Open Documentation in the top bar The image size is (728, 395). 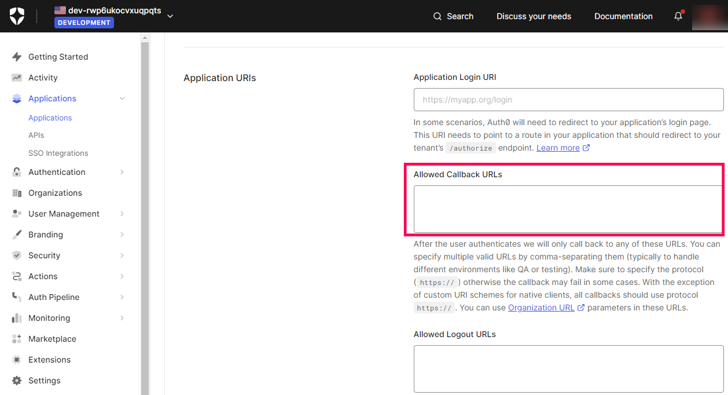623,16
